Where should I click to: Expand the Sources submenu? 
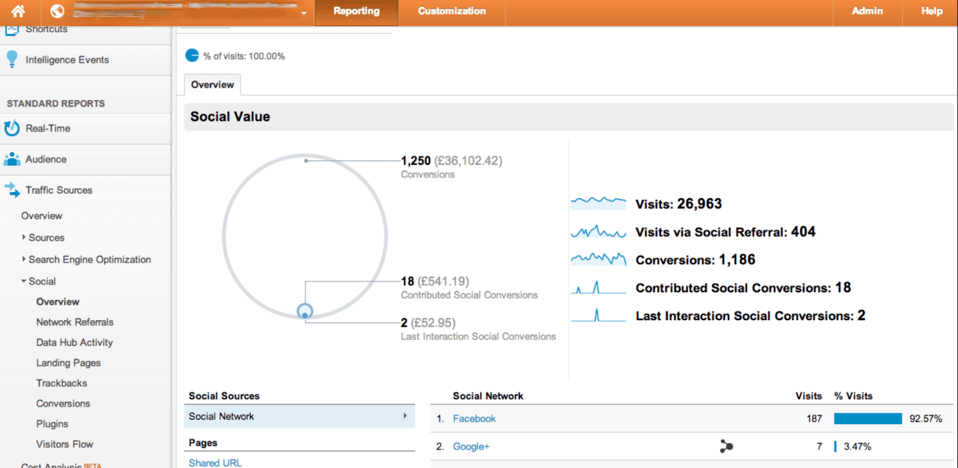pyautogui.click(x=24, y=237)
